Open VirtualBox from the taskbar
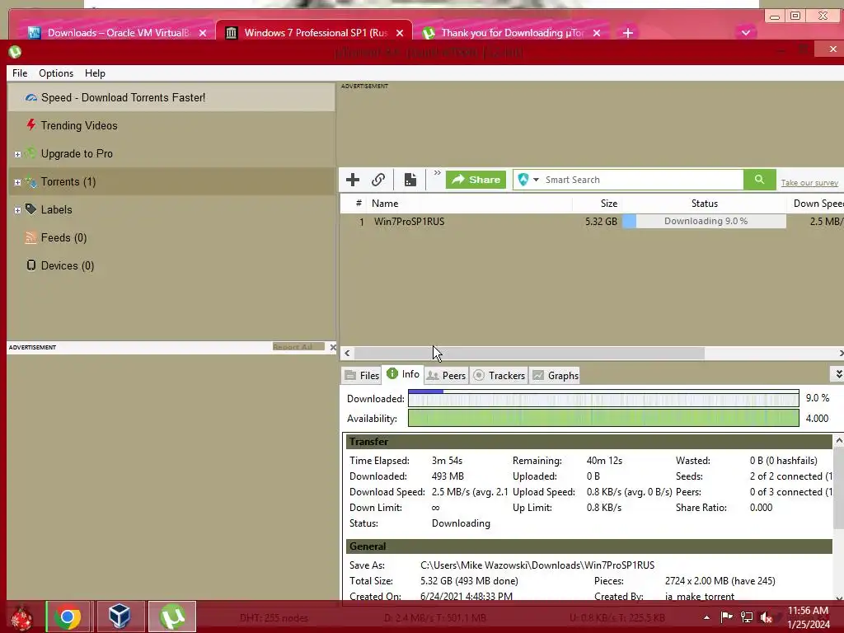The width and height of the screenshot is (844, 633). click(x=120, y=617)
